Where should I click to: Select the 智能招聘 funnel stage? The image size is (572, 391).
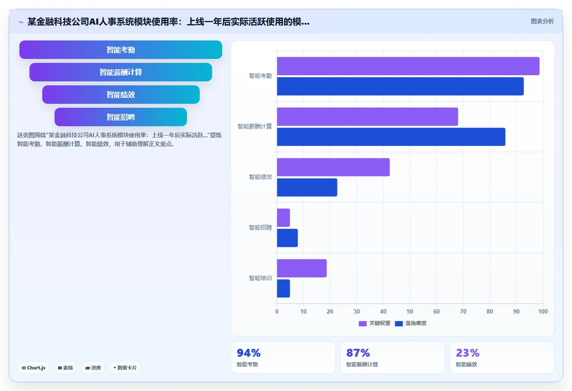point(121,117)
